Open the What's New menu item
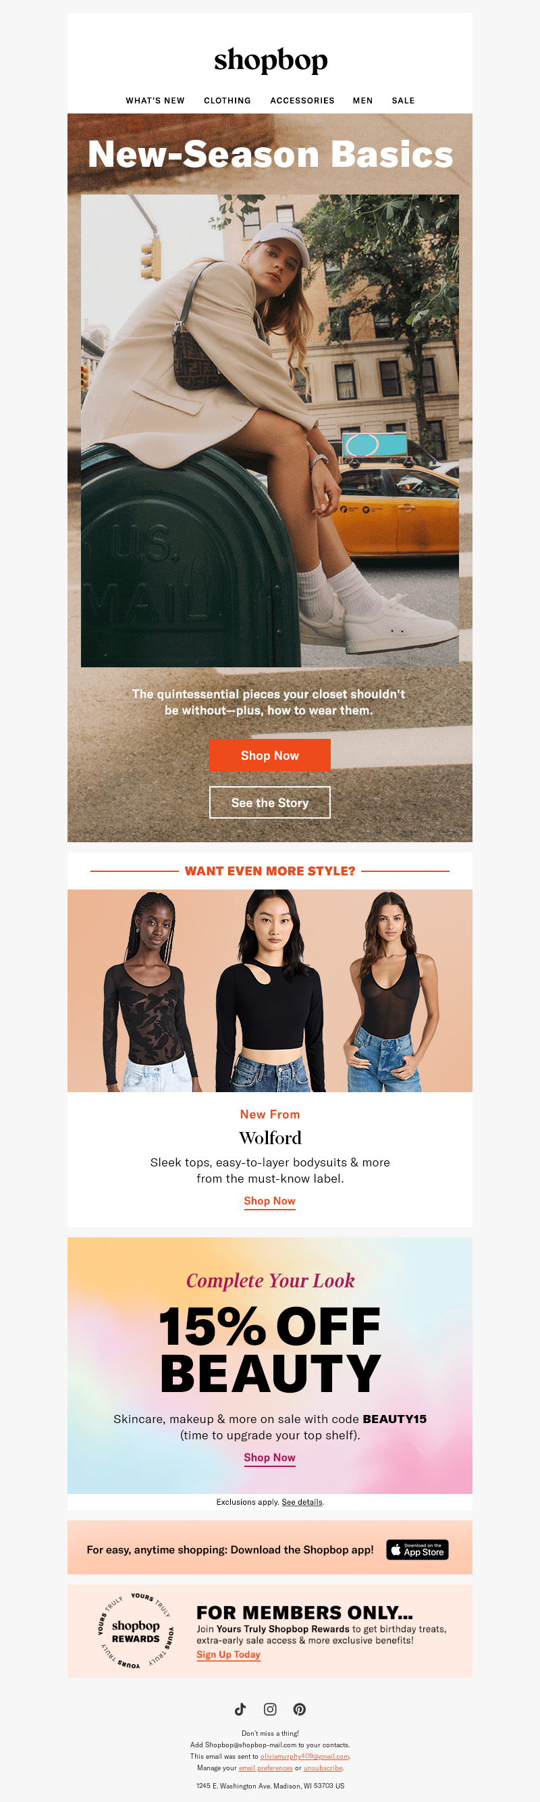This screenshot has width=540, height=1802. tap(155, 101)
